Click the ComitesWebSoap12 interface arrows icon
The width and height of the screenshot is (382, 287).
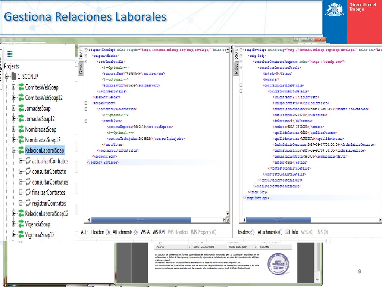click(x=21, y=97)
